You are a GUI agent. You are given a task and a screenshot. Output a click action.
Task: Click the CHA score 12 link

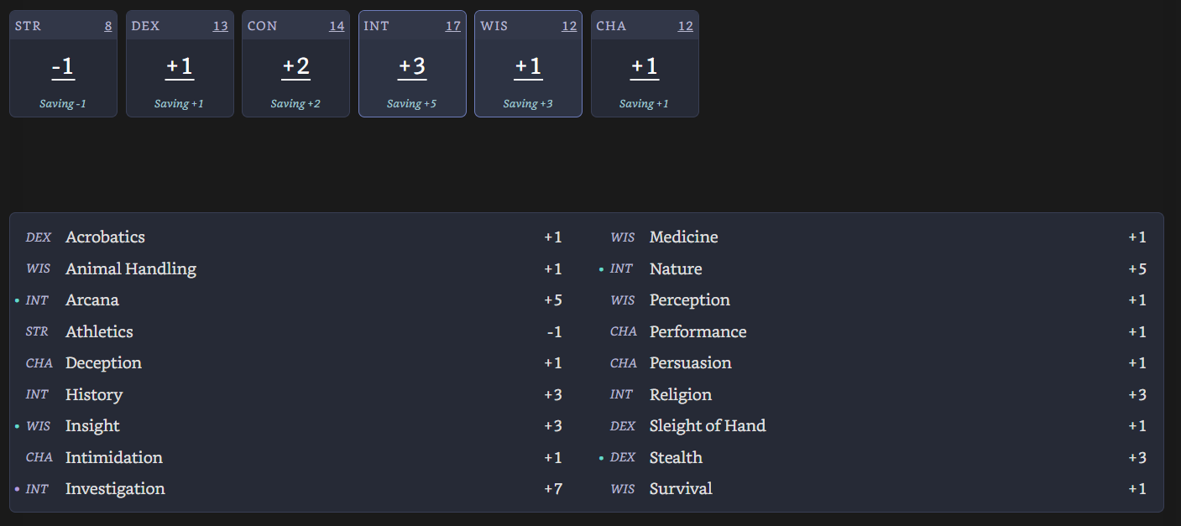[x=685, y=26]
